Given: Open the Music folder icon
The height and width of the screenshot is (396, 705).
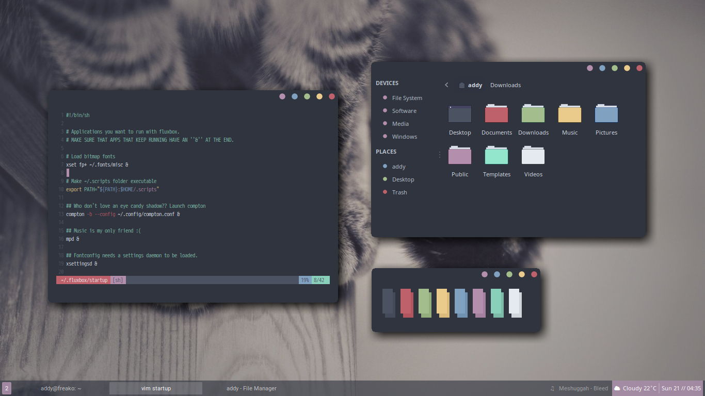Looking at the screenshot, I should (569, 113).
